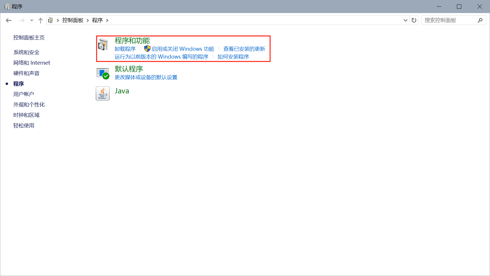Refresh the control panel view

coord(414,20)
